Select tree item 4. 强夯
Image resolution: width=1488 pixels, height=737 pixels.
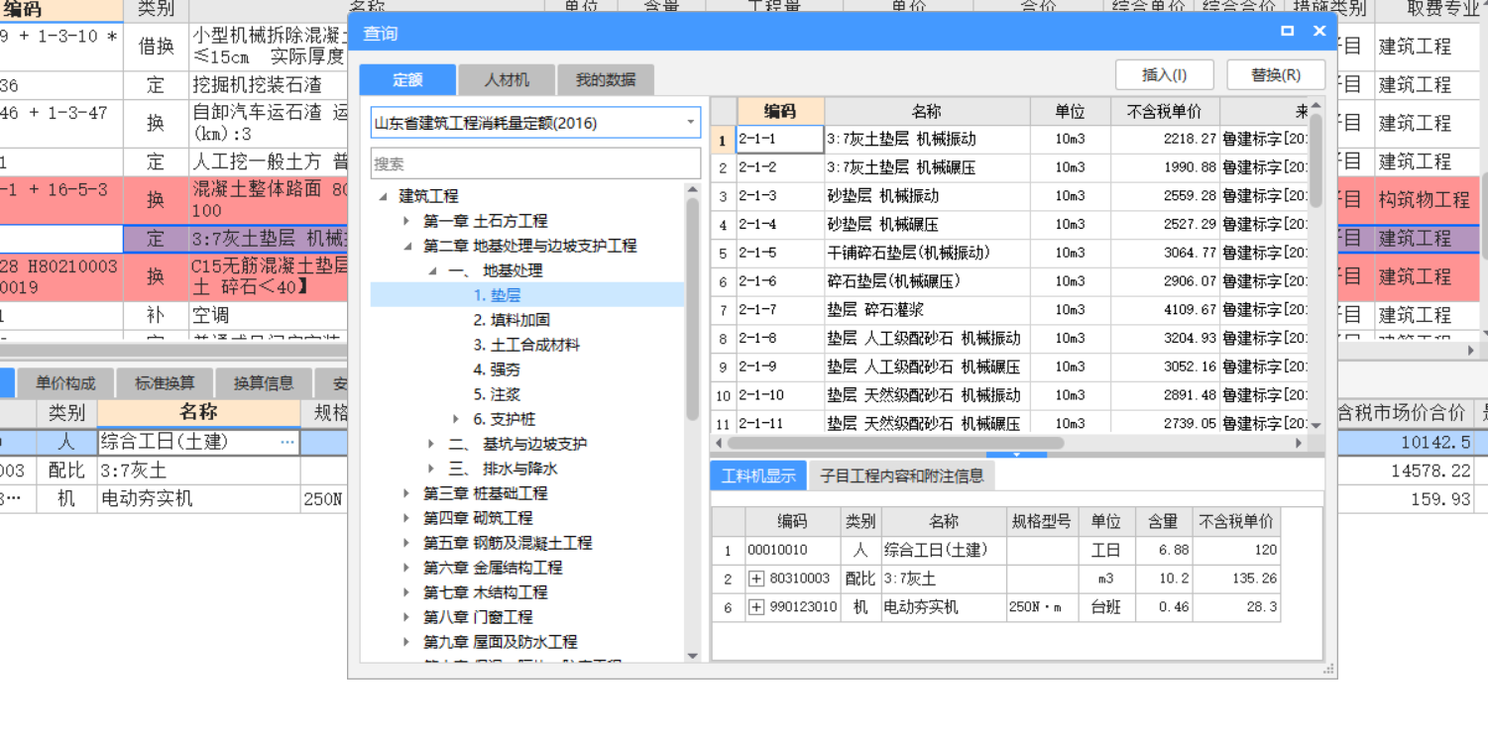[497, 369]
